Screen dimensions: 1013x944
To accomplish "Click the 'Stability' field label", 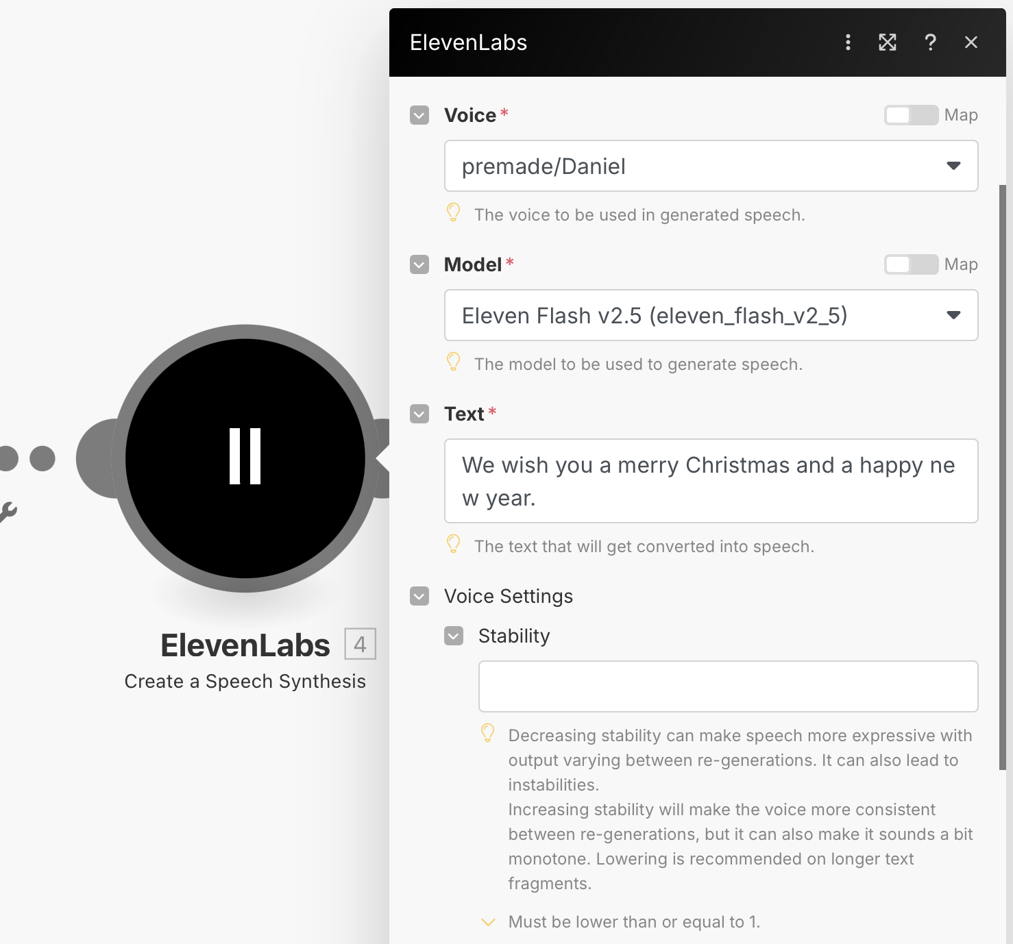I will point(514,636).
